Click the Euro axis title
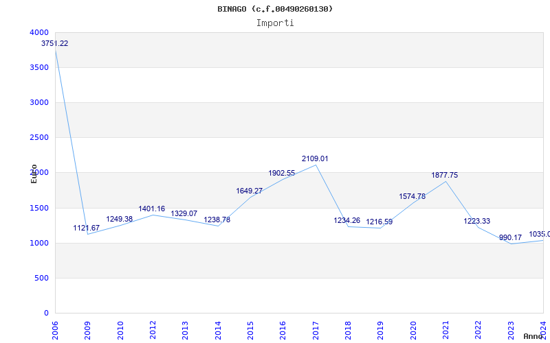 (x=34, y=174)
